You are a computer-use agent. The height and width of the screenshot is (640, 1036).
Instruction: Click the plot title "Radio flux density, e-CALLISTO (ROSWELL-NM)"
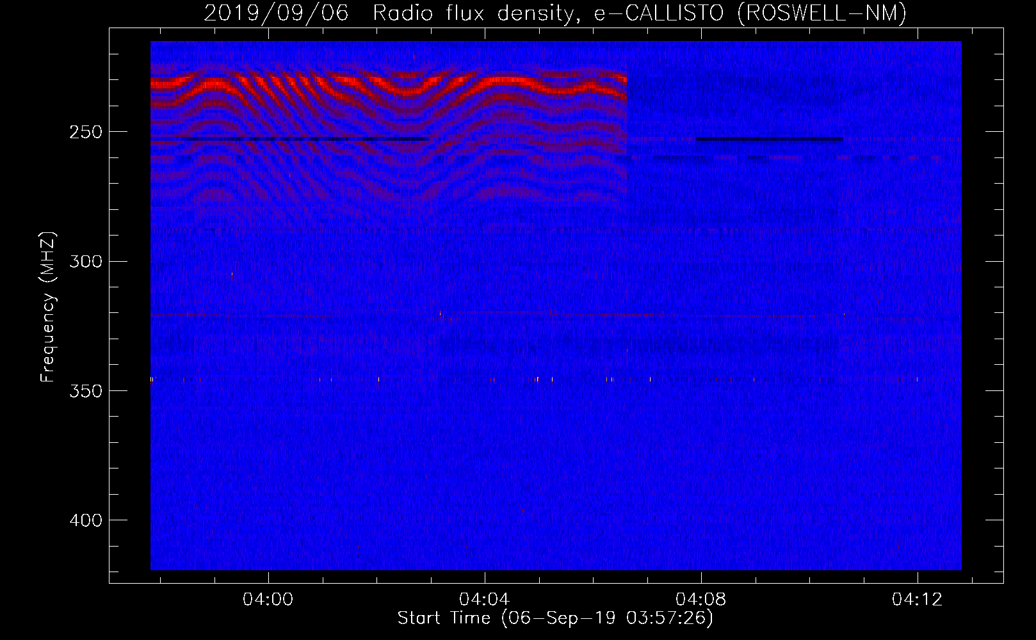tap(640, 13)
